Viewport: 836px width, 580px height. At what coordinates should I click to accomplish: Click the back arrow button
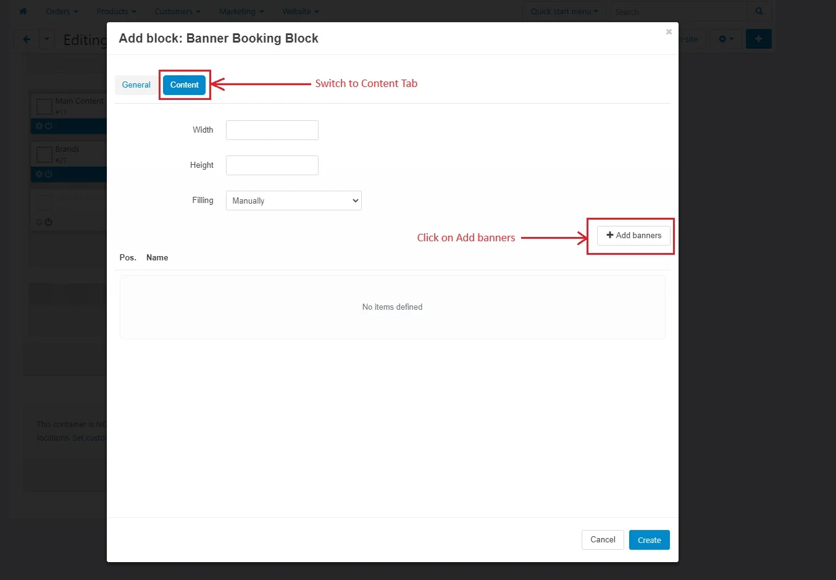27,39
